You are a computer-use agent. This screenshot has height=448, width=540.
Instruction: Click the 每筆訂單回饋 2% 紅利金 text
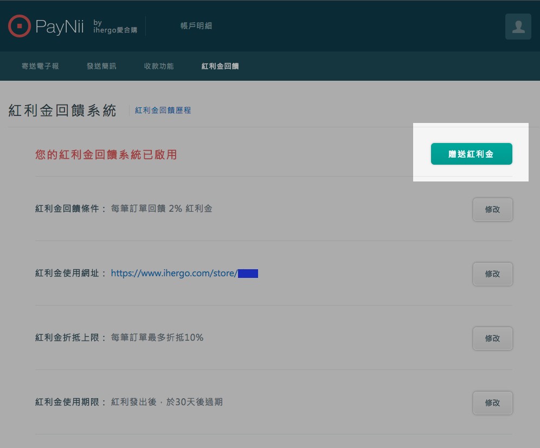point(161,209)
